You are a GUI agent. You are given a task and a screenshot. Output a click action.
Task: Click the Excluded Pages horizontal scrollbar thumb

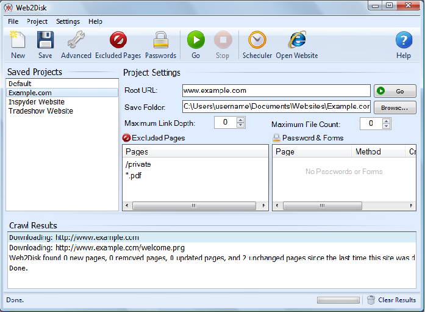194,205
